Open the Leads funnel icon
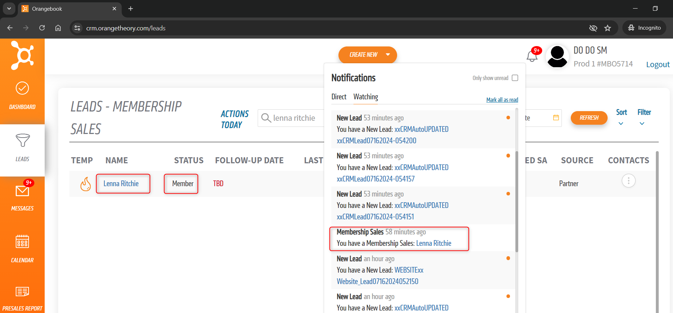 coord(23,140)
